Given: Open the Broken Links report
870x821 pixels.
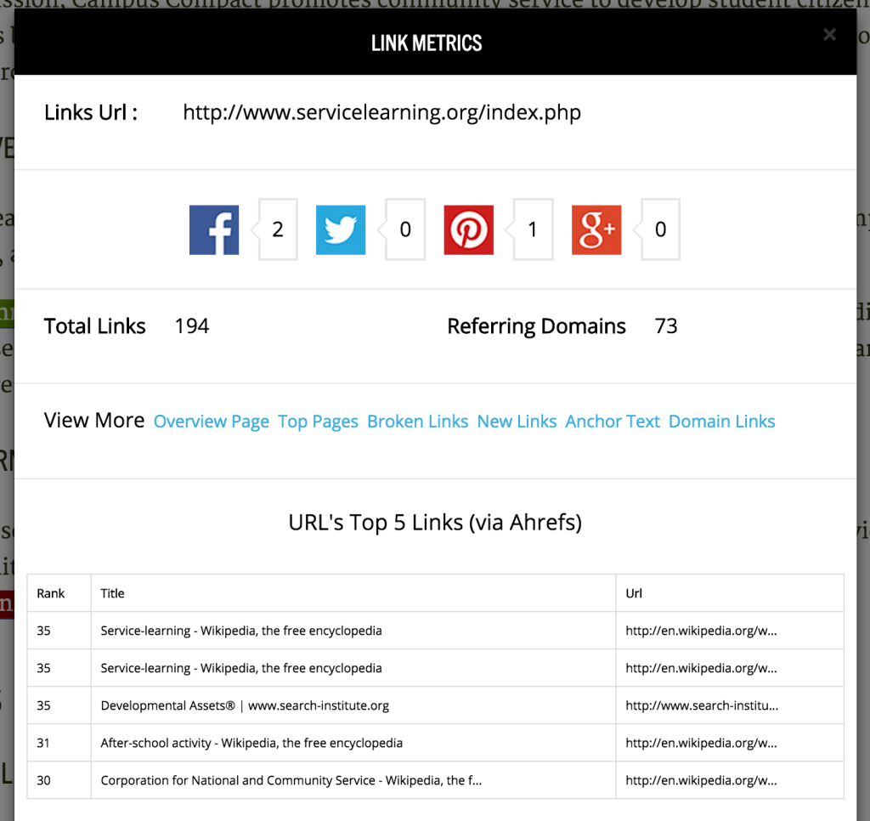Looking at the screenshot, I should tap(417, 421).
